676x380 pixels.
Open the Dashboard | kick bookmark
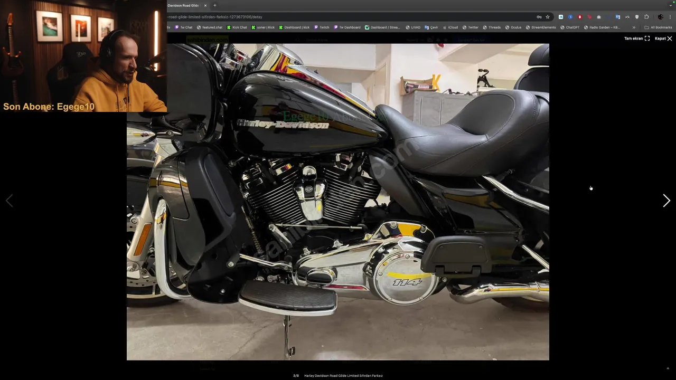pyautogui.click(x=294, y=27)
